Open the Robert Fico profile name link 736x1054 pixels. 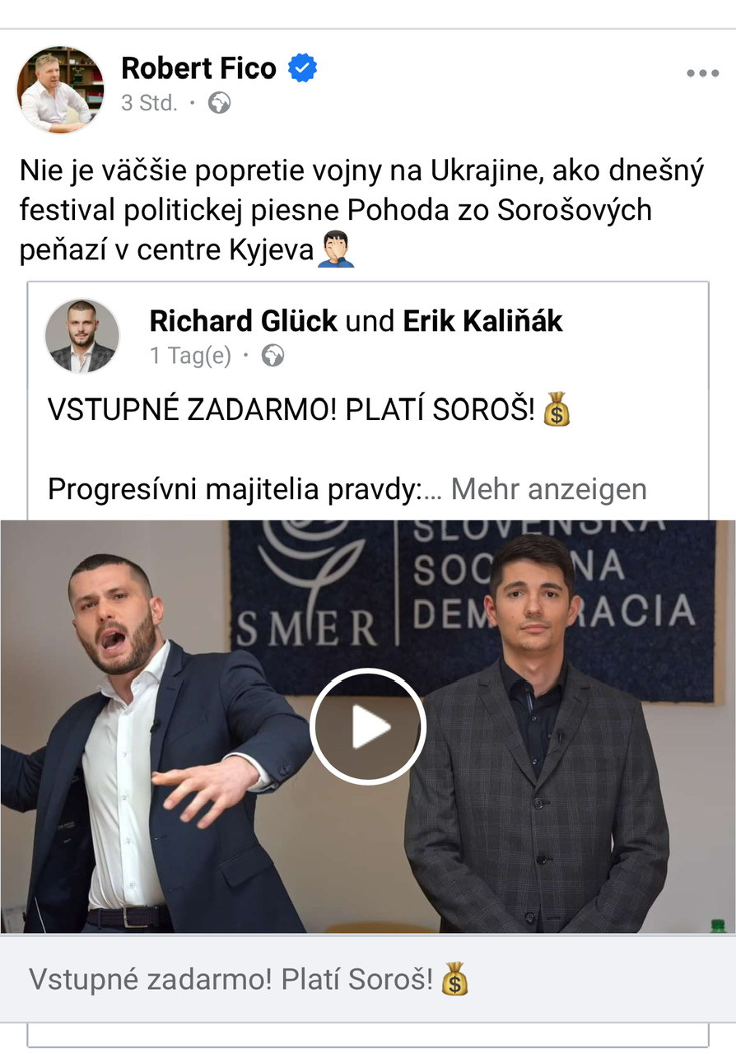(198, 68)
